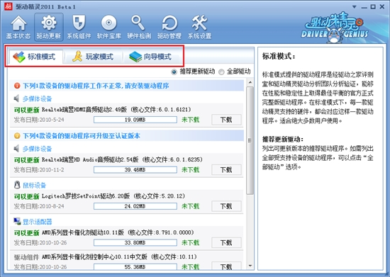Select the 驱动更新 gear icon
The width and height of the screenshot is (390, 277).
[x=49, y=27]
